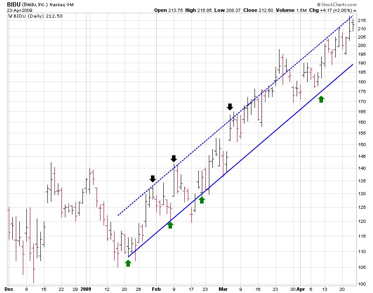The width and height of the screenshot is (373, 293).
Task: Select the 145 price axis label
Action: 362,156
